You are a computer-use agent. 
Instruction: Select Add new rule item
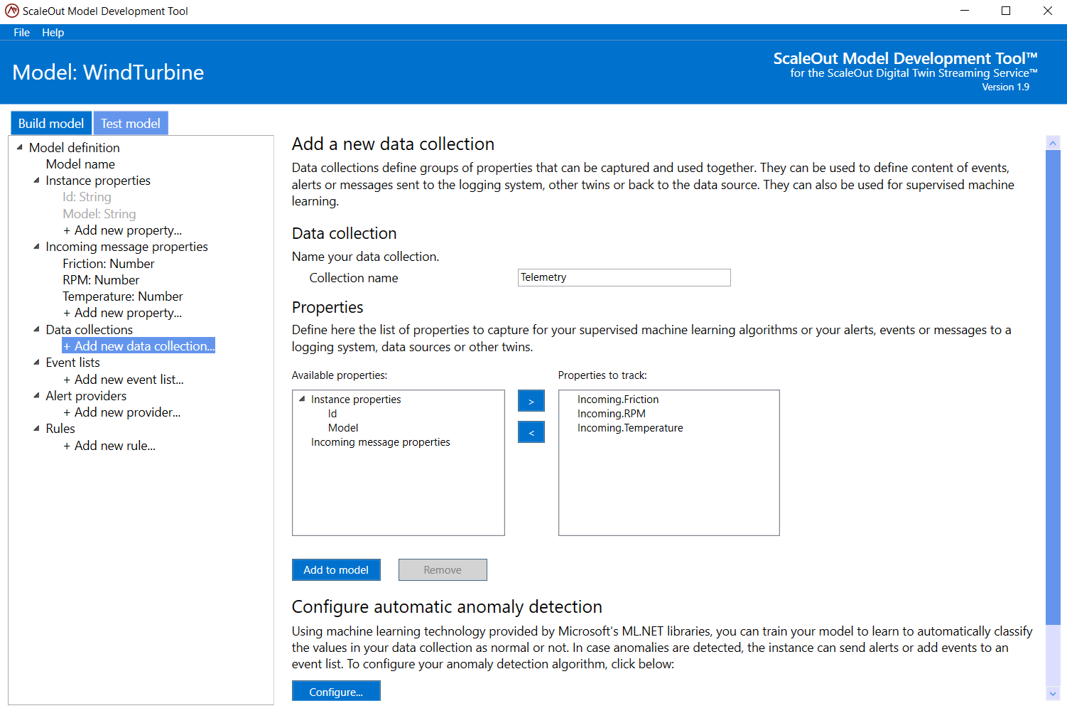coord(109,446)
